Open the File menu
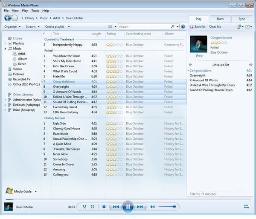 (6, 11)
